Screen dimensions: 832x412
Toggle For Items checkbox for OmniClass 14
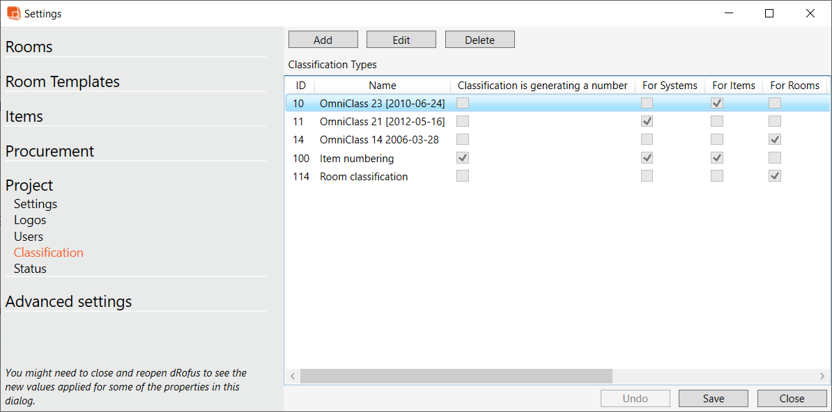tap(717, 139)
